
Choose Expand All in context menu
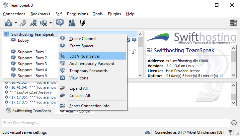pos(92,88)
